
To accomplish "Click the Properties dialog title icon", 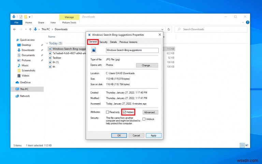I will tap(89, 35).
